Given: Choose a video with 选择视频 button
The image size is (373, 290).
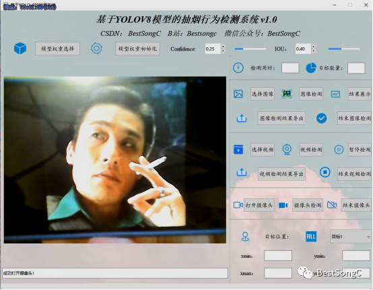Looking at the screenshot, I should click(263, 150).
